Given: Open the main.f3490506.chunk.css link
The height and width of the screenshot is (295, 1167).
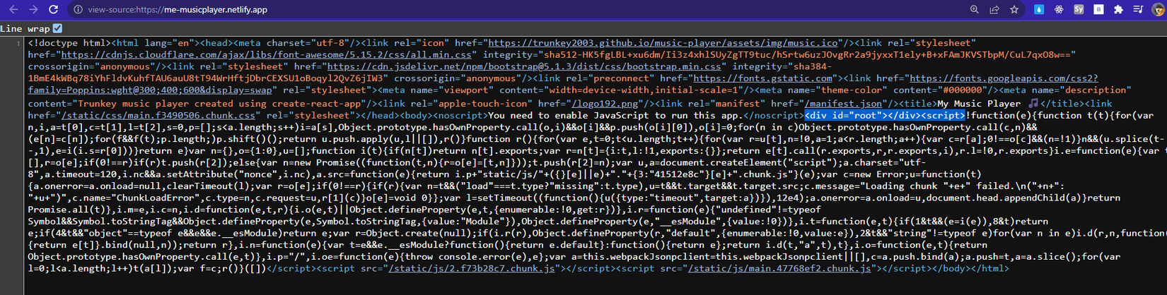Looking at the screenshot, I should [158, 115].
